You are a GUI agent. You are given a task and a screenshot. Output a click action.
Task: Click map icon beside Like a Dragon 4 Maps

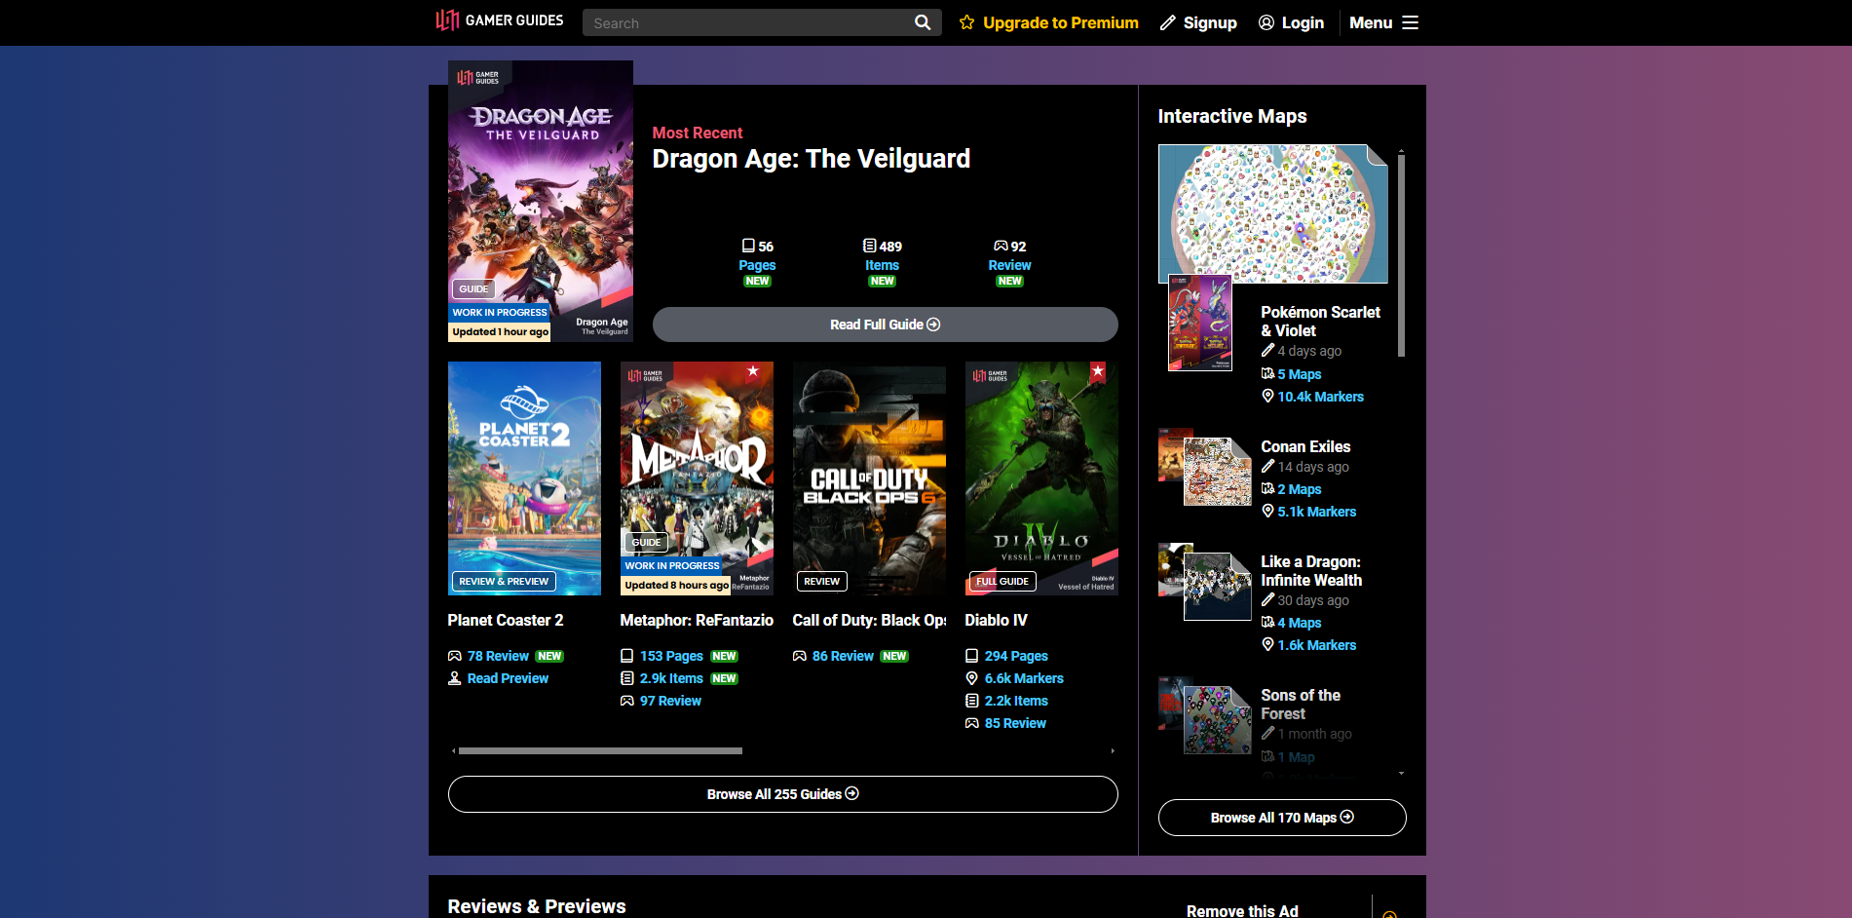pyautogui.click(x=1267, y=622)
